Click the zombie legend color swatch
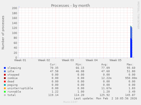This screenshot has width=141, height=105. click(5, 78)
